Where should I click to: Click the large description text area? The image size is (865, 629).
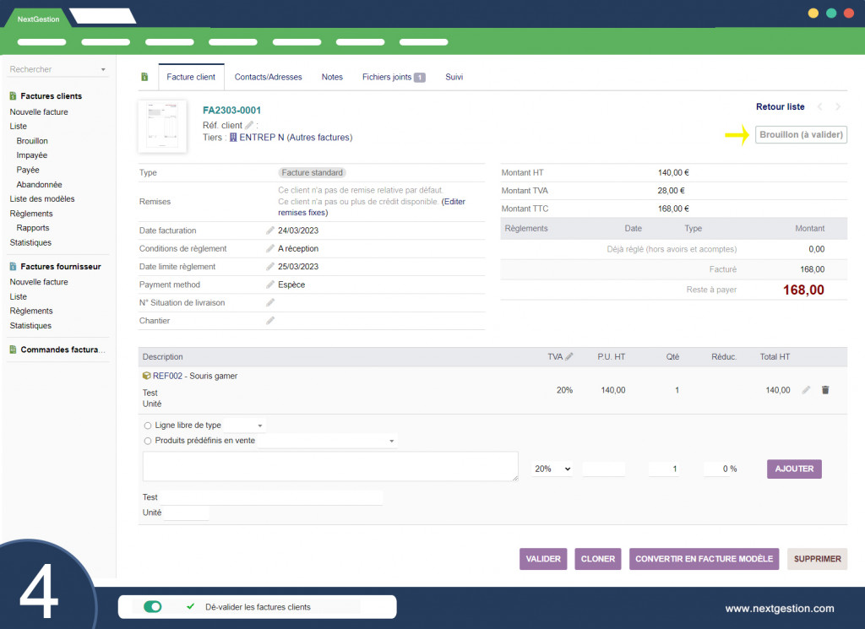point(330,466)
